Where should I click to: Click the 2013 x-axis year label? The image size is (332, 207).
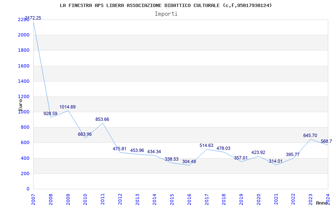point(137,200)
